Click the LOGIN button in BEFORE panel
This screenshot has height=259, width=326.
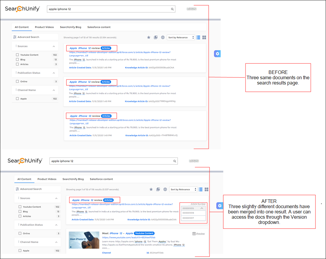pyautogui.click(x=192, y=9)
